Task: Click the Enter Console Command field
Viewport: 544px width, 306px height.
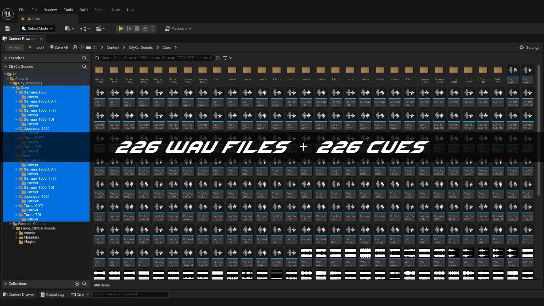Action: click(x=130, y=294)
